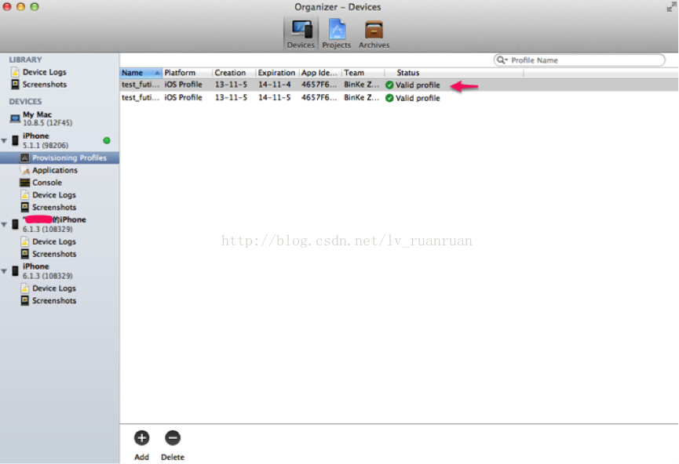Open the search magnifier dropdown
Image resolution: width=679 pixels, height=464 pixels.
coord(502,60)
